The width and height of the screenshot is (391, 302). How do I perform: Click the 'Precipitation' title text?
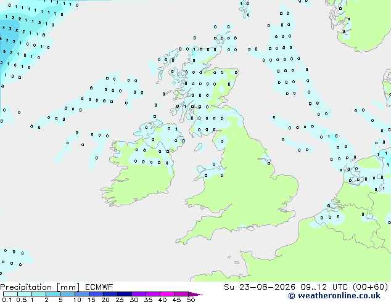coord(26,287)
